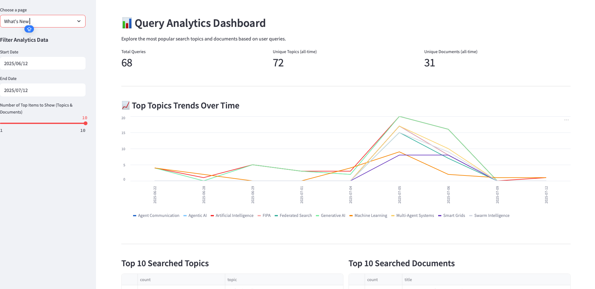595x289 pixels.
Task: Open the Start Date picker field
Action: click(43, 64)
